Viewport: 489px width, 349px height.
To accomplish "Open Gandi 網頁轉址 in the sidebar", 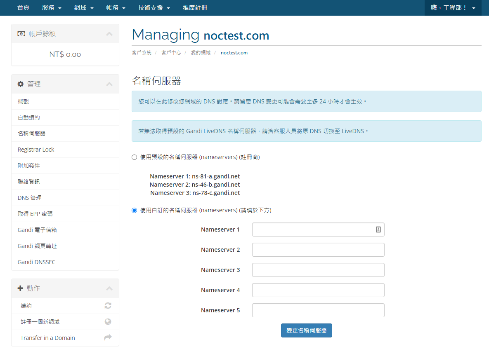I will [65, 246].
